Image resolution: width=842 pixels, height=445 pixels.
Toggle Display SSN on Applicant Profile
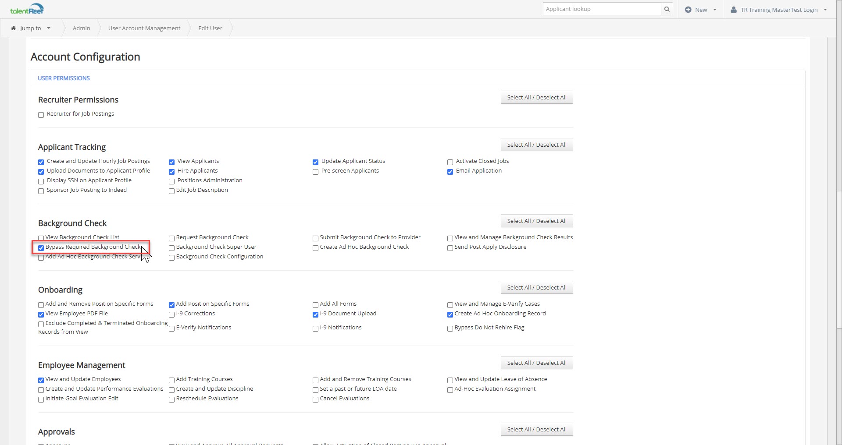[41, 181]
